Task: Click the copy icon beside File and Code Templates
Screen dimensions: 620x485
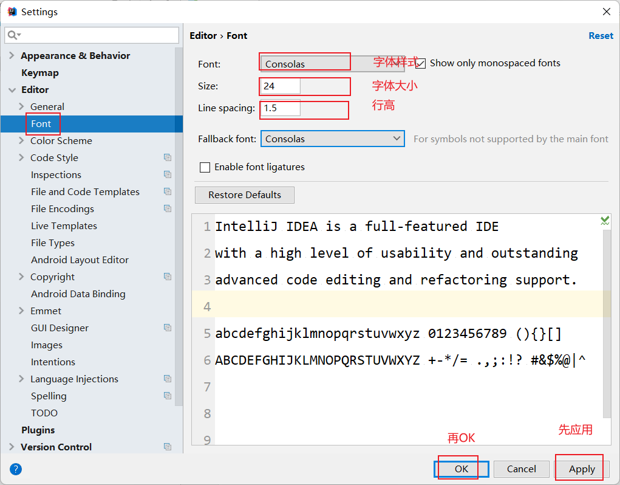Action: (x=168, y=191)
